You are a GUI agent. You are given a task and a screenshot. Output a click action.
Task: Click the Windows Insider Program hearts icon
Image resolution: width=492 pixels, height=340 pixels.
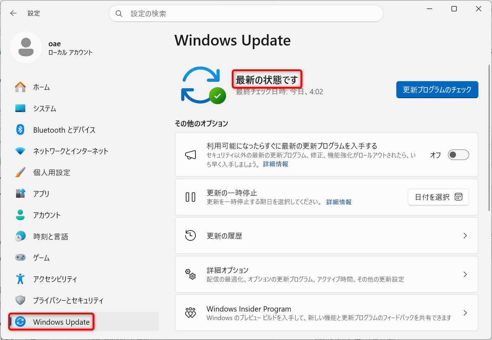(x=190, y=313)
